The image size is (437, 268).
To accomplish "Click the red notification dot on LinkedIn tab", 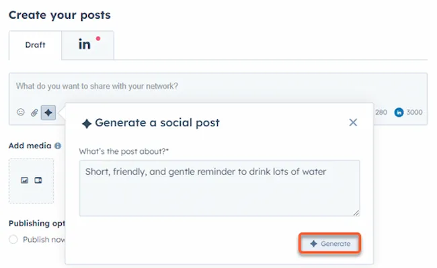I will [x=98, y=39].
